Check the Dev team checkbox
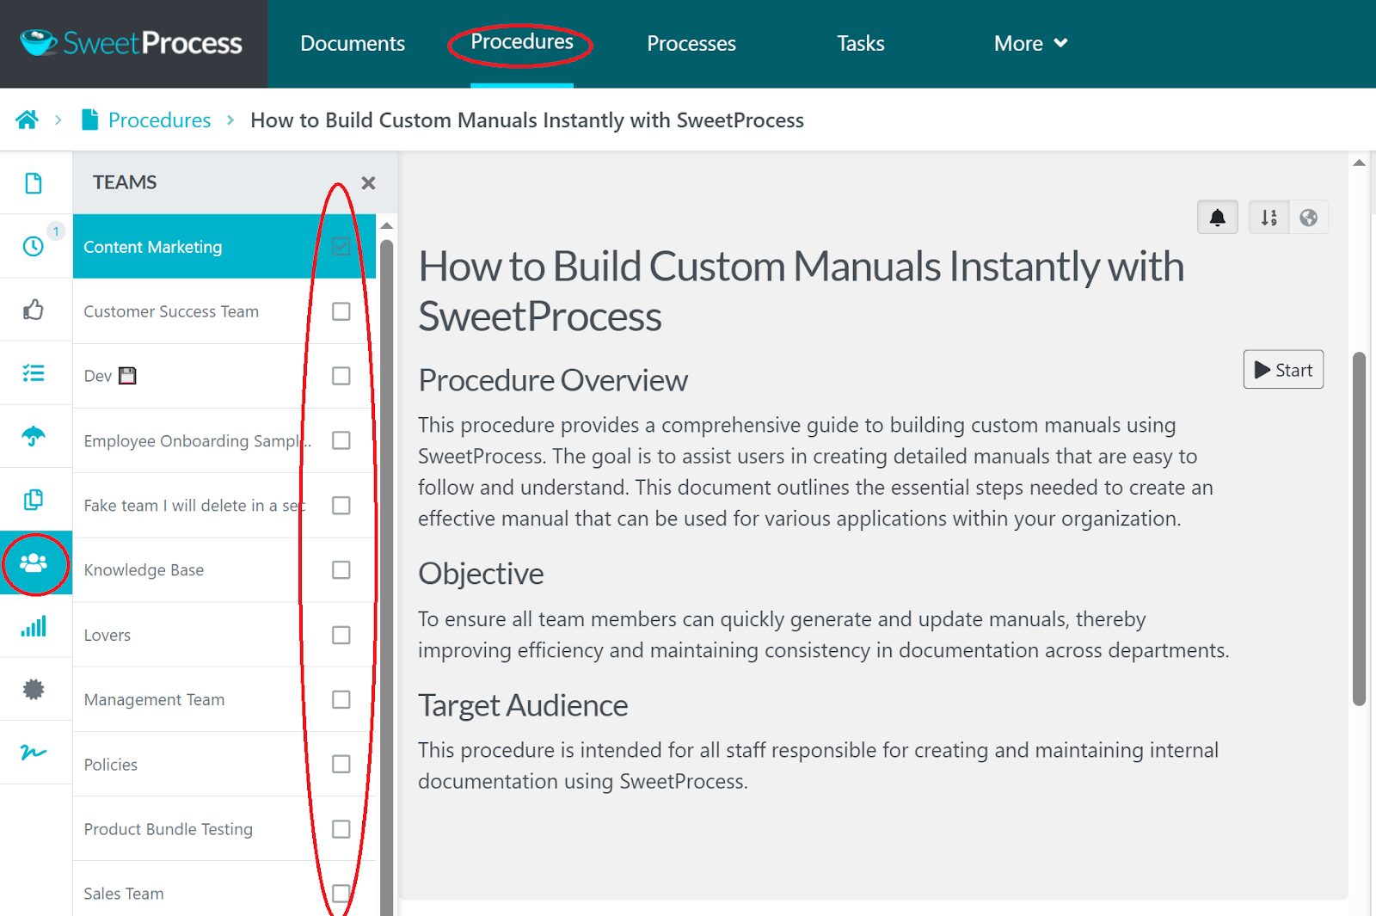This screenshot has width=1376, height=916. click(x=341, y=376)
